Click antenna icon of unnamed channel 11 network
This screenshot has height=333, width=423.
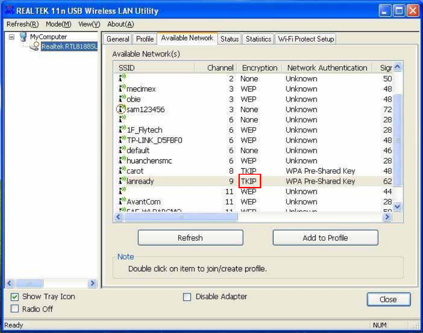pyautogui.click(x=122, y=191)
